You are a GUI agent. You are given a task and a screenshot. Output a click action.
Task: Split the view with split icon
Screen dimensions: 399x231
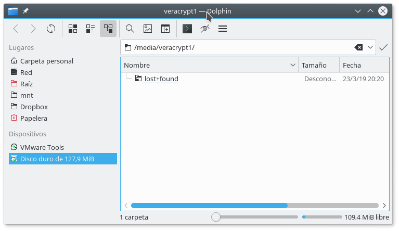165,29
